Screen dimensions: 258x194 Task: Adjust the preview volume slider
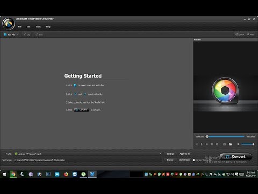pyautogui.click(x=248, y=144)
